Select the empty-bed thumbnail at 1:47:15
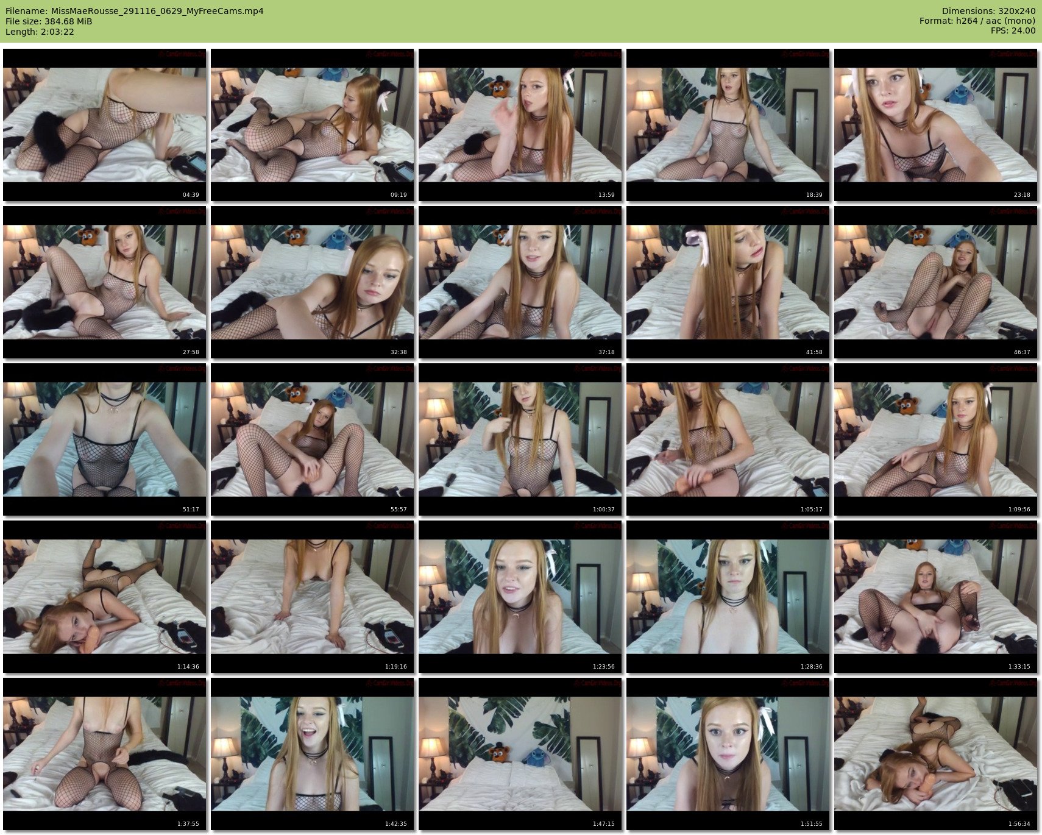This screenshot has height=835, width=1042. tap(520, 754)
